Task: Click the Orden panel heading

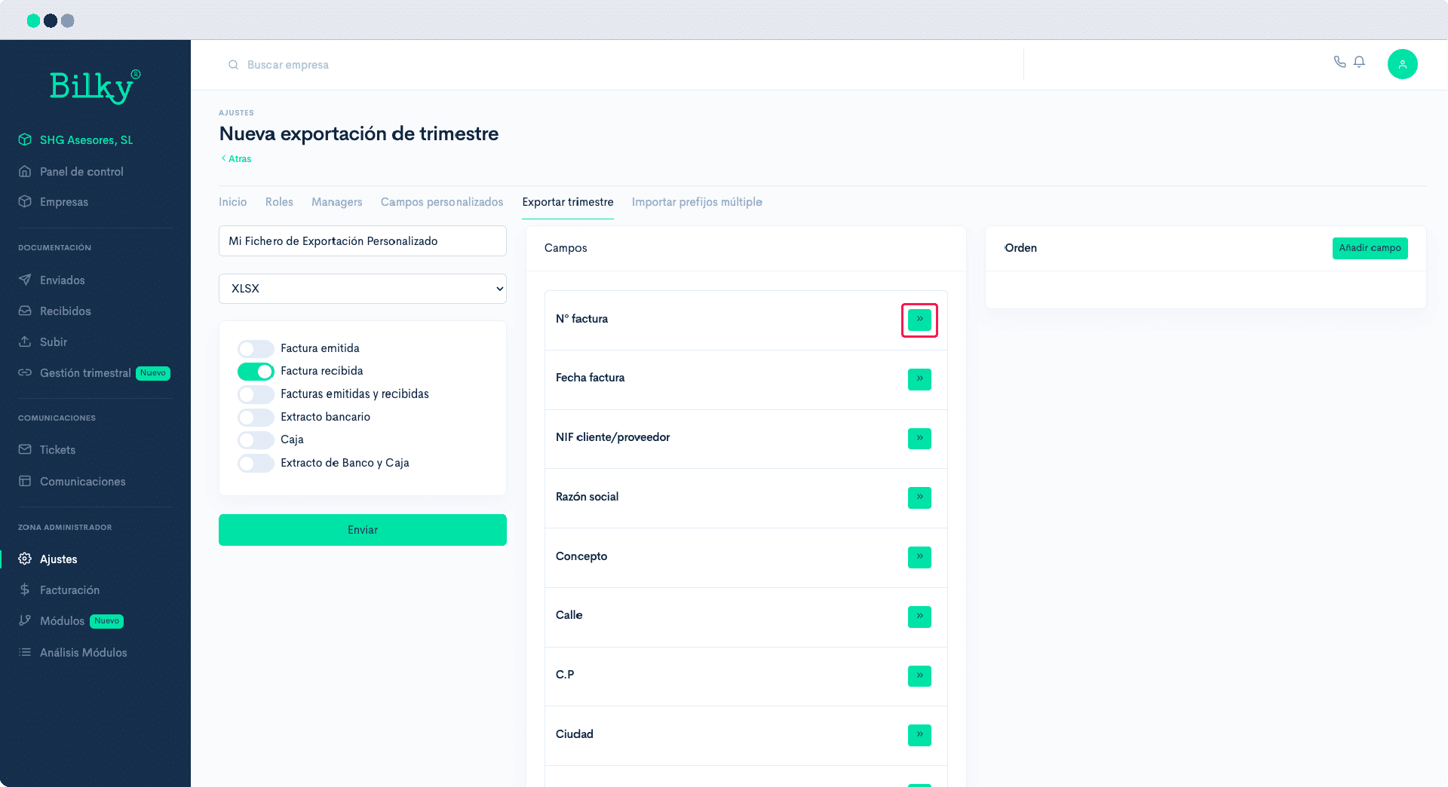Action: [x=1020, y=248]
